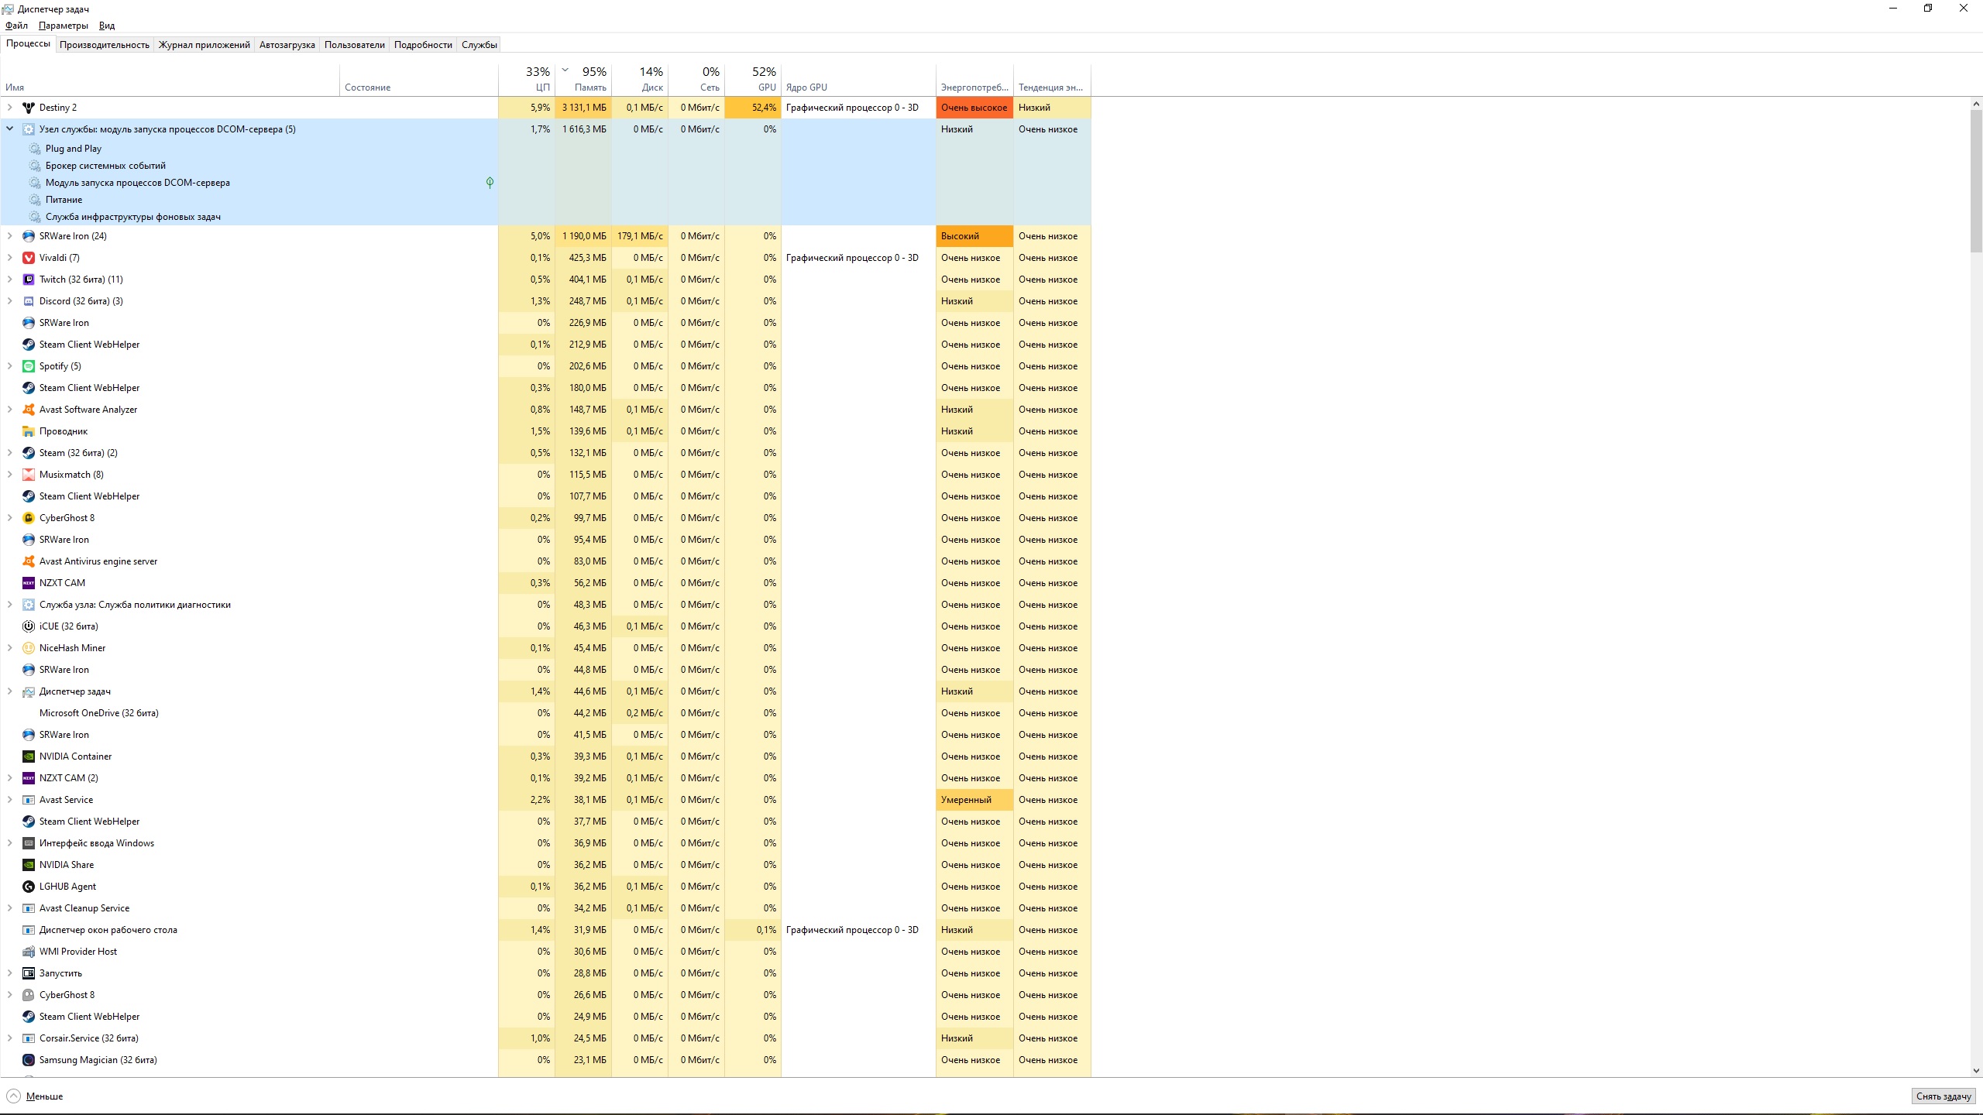The height and width of the screenshot is (1115, 1983).
Task: Click the Discord process icon
Action: click(x=30, y=301)
